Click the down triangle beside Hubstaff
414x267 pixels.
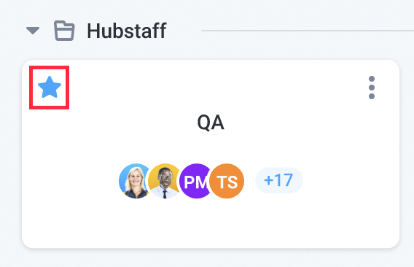click(x=33, y=31)
